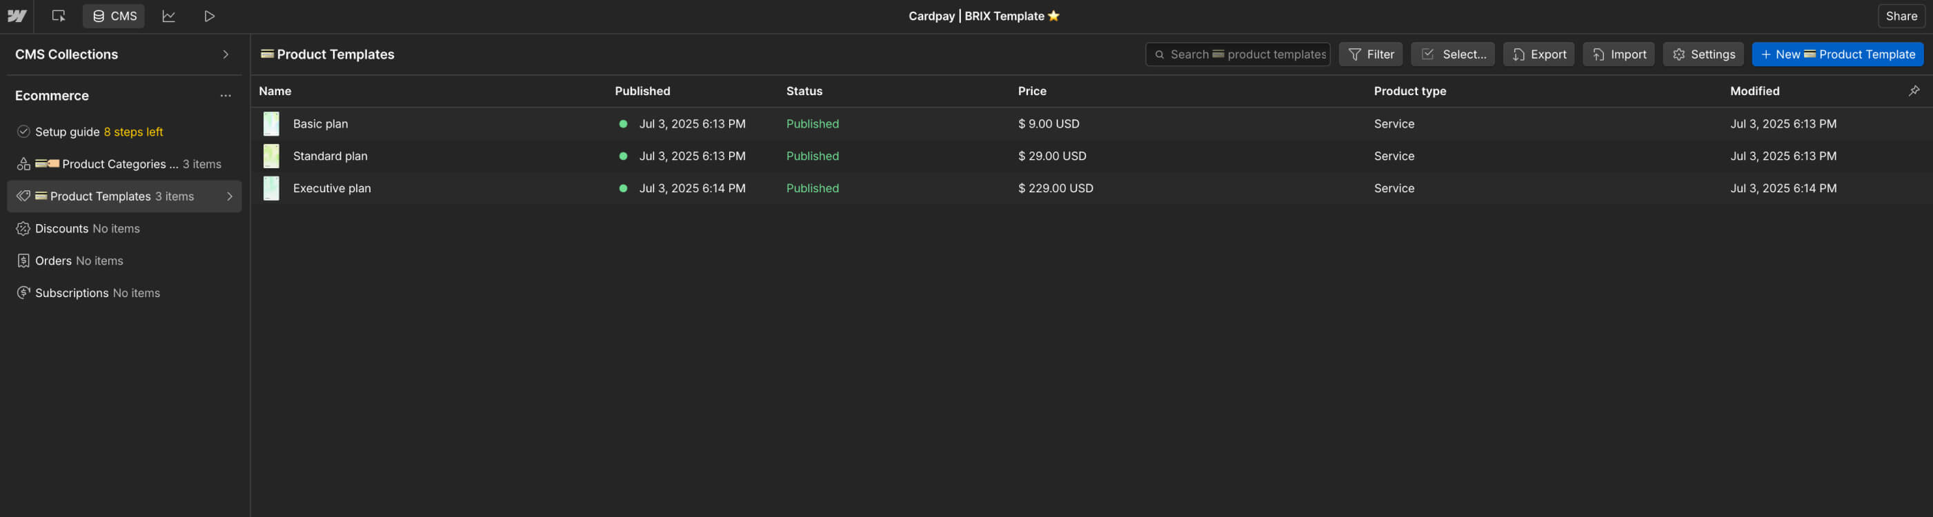
Task: Click the $ 9.00 USD price cell
Action: (1049, 123)
